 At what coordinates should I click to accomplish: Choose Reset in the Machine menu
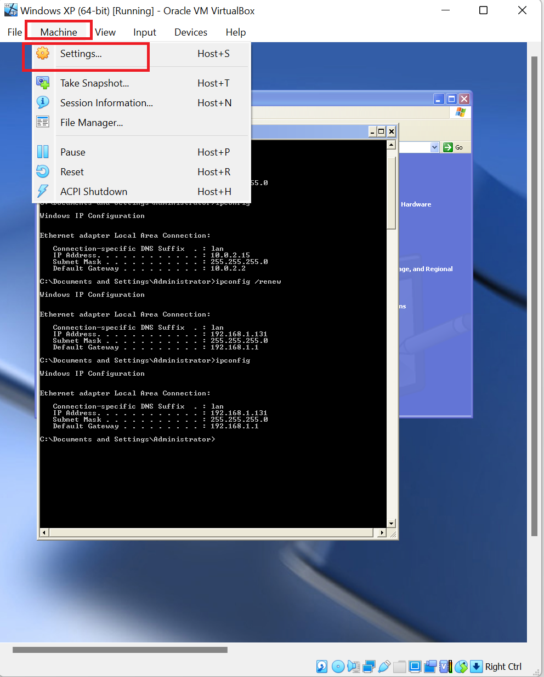(141, 172)
